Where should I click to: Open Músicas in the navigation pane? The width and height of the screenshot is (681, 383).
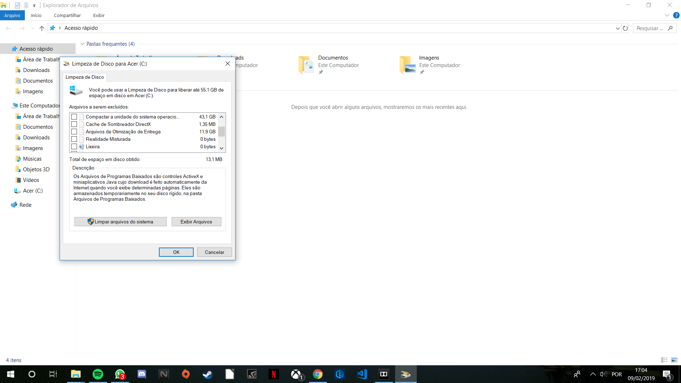pos(32,159)
